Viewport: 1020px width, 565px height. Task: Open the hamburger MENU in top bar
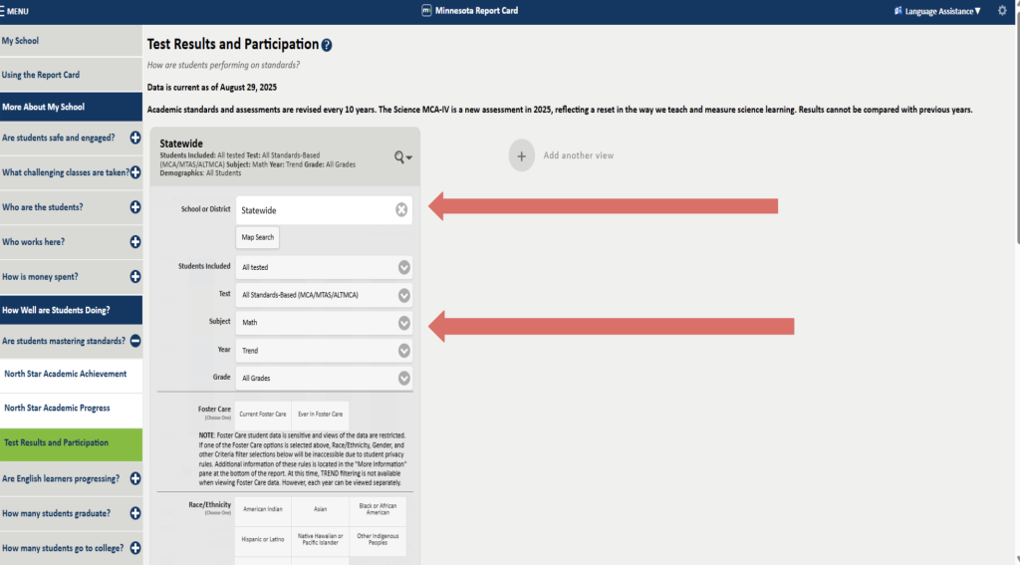[16, 11]
